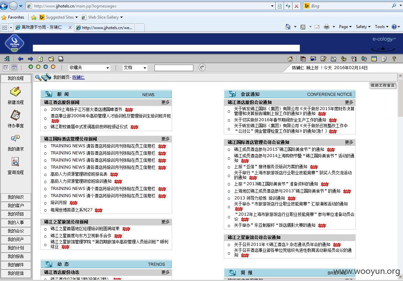Open news item 每周世博英语之系列27
The height and width of the screenshot is (281, 403).
tap(71, 210)
